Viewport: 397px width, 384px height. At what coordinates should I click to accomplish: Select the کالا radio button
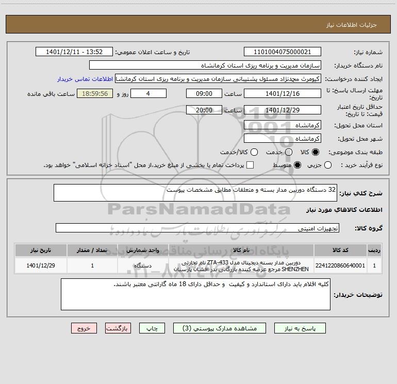(x=316, y=152)
